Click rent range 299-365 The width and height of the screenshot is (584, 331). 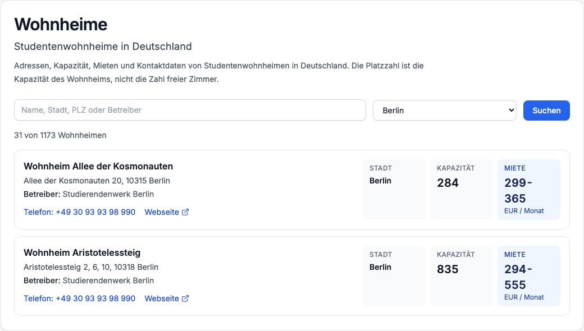[x=518, y=190]
